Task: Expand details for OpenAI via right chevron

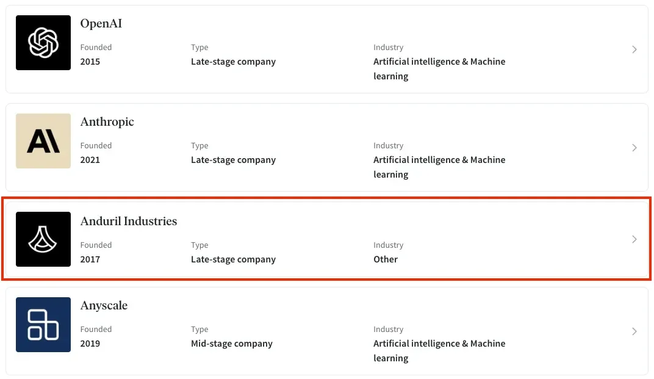Action: tap(634, 49)
